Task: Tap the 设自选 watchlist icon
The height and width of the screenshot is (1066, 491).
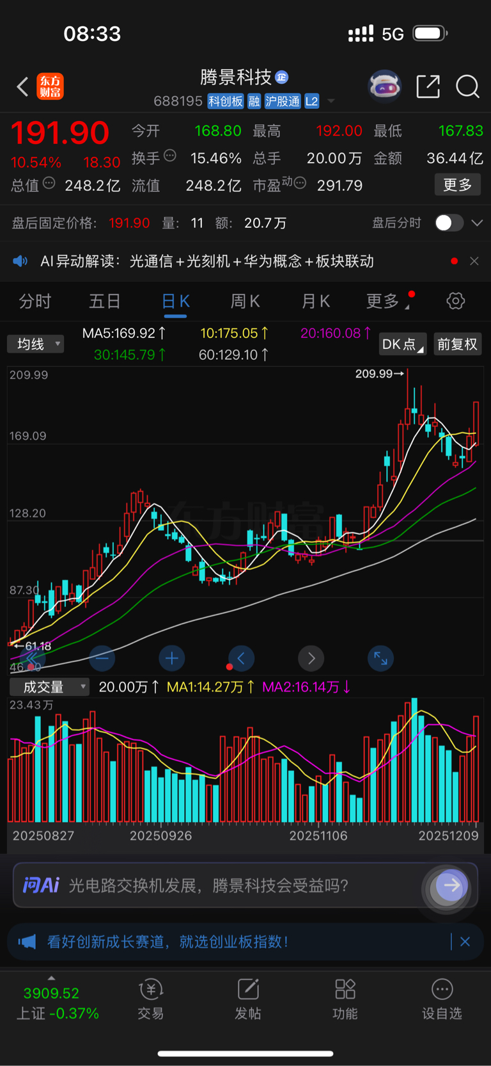Action: (442, 999)
